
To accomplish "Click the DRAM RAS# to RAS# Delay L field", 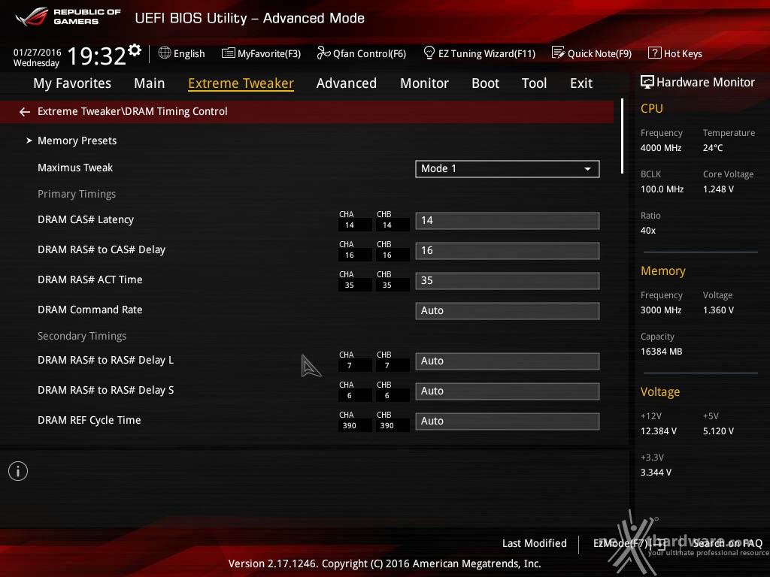I will 508,361.
